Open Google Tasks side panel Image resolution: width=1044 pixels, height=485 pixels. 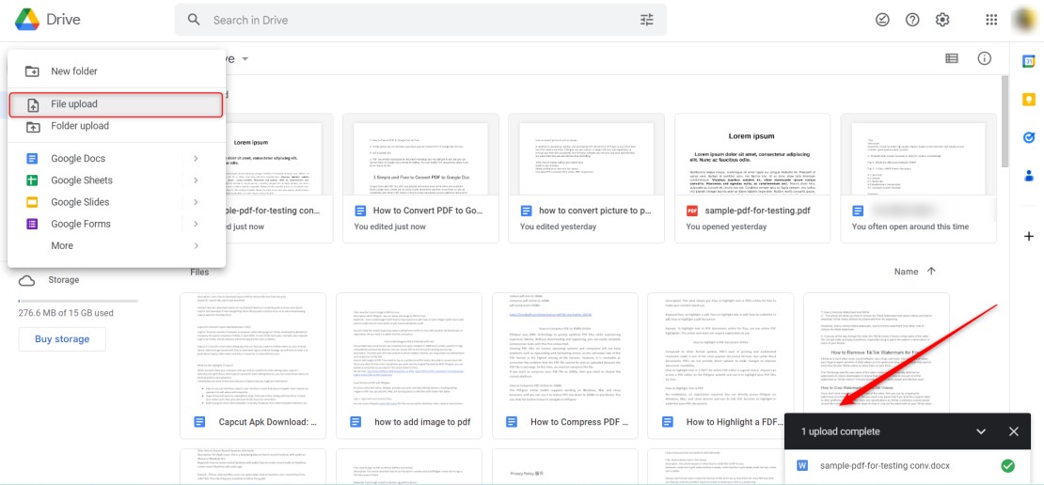click(1029, 138)
